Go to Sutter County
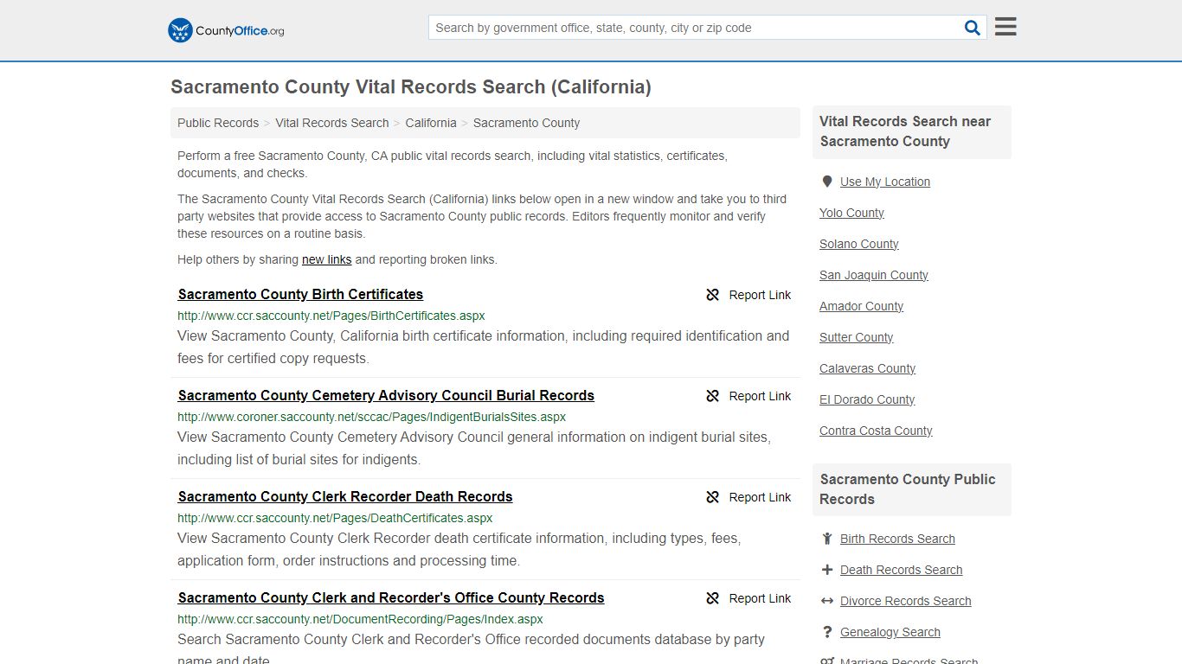 pyautogui.click(x=857, y=337)
